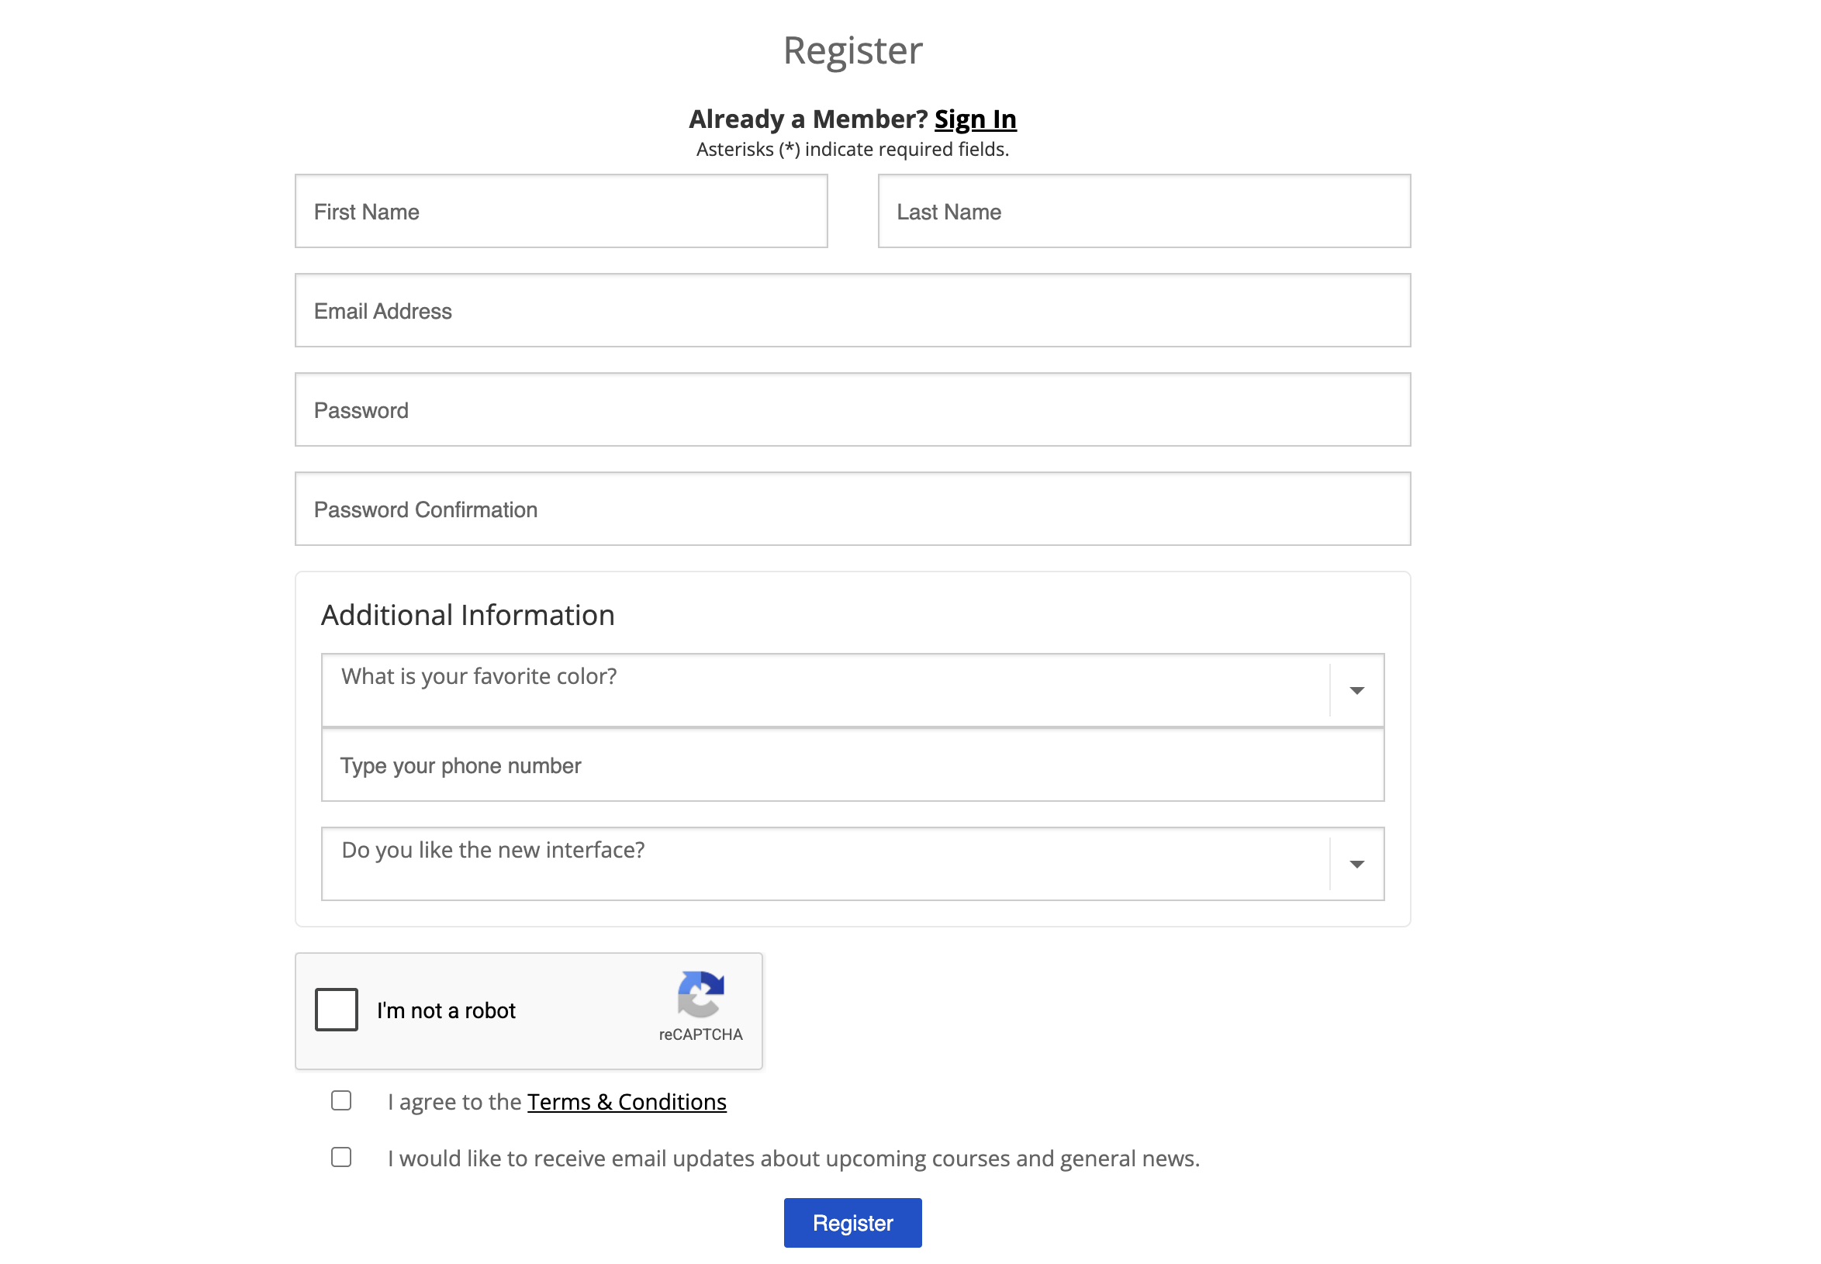The width and height of the screenshot is (1821, 1264).
Task: Open favorite color dropdown arrow
Action: [1356, 690]
